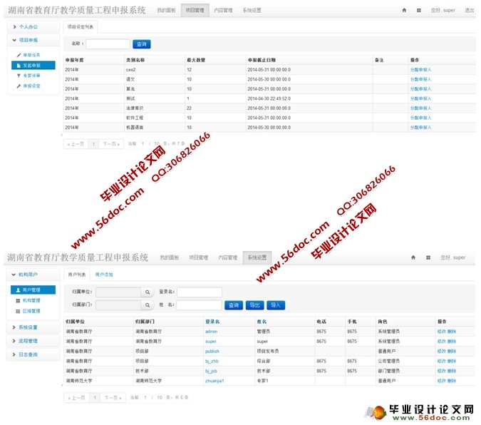Click the 归属单位 selection field
The height and width of the screenshot is (425, 481).
coord(118,292)
